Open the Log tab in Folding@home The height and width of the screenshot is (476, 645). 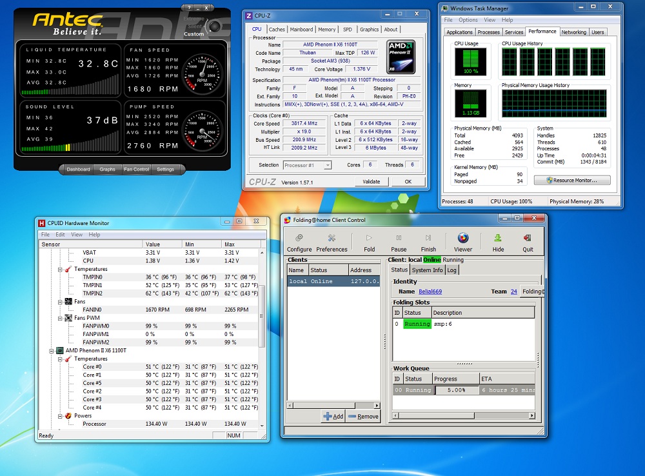[x=451, y=270]
